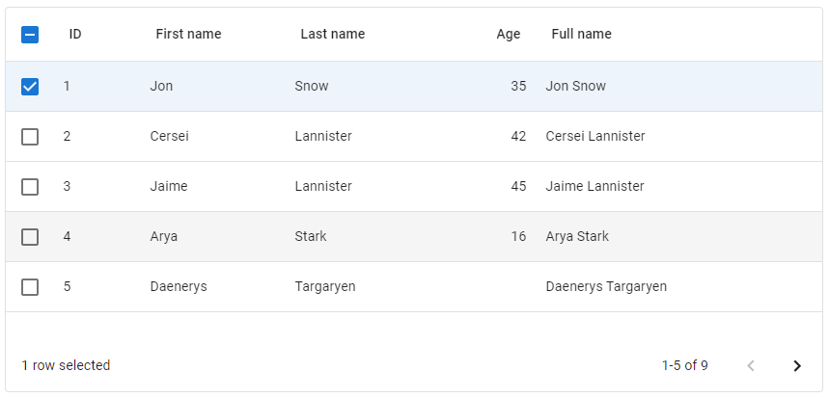Screen dimensions: 829x398
Task: Click the Jon Snow full name cell
Action: click(x=576, y=87)
